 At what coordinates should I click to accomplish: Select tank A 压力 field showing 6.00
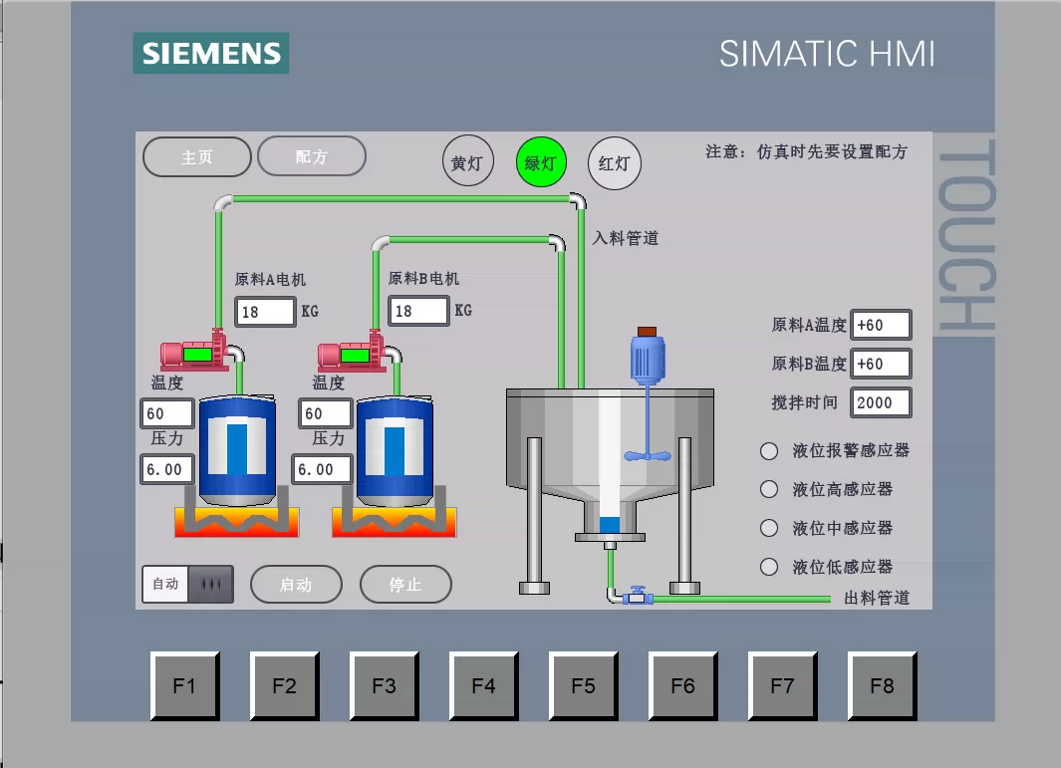[x=167, y=469]
